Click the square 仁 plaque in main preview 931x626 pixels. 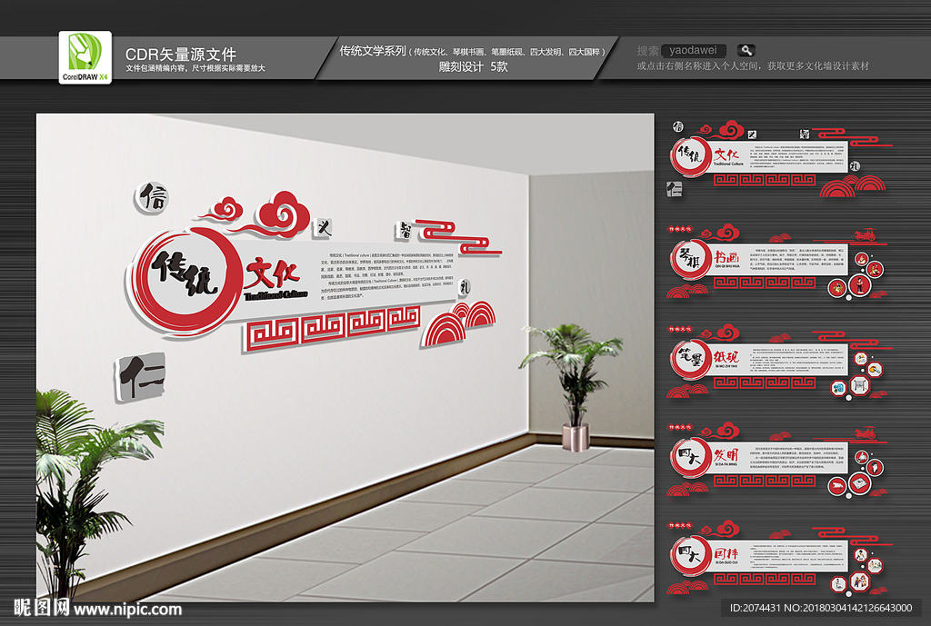(140, 377)
